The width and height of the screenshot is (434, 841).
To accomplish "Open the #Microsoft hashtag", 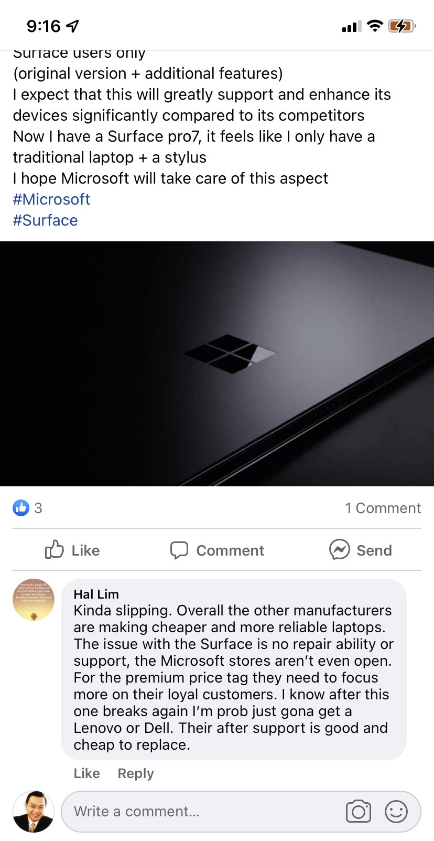I will pos(51,199).
